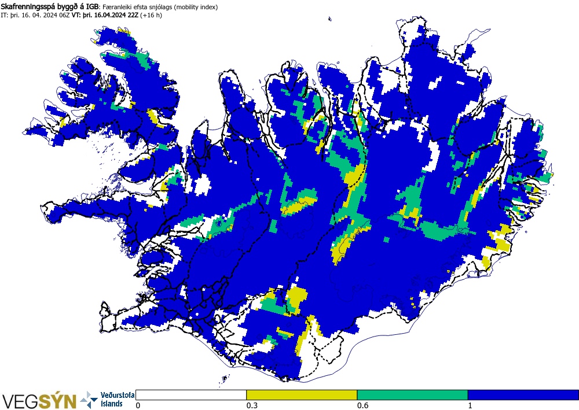The height and width of the screenshot is (410, 579).
Task: Click the legend value label '0.6'
Action: click(x=362, y=405)
